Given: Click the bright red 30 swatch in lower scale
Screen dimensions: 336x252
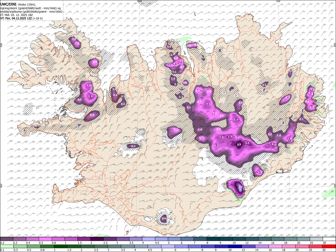Looking at the screenshot, I should point(329,246).
